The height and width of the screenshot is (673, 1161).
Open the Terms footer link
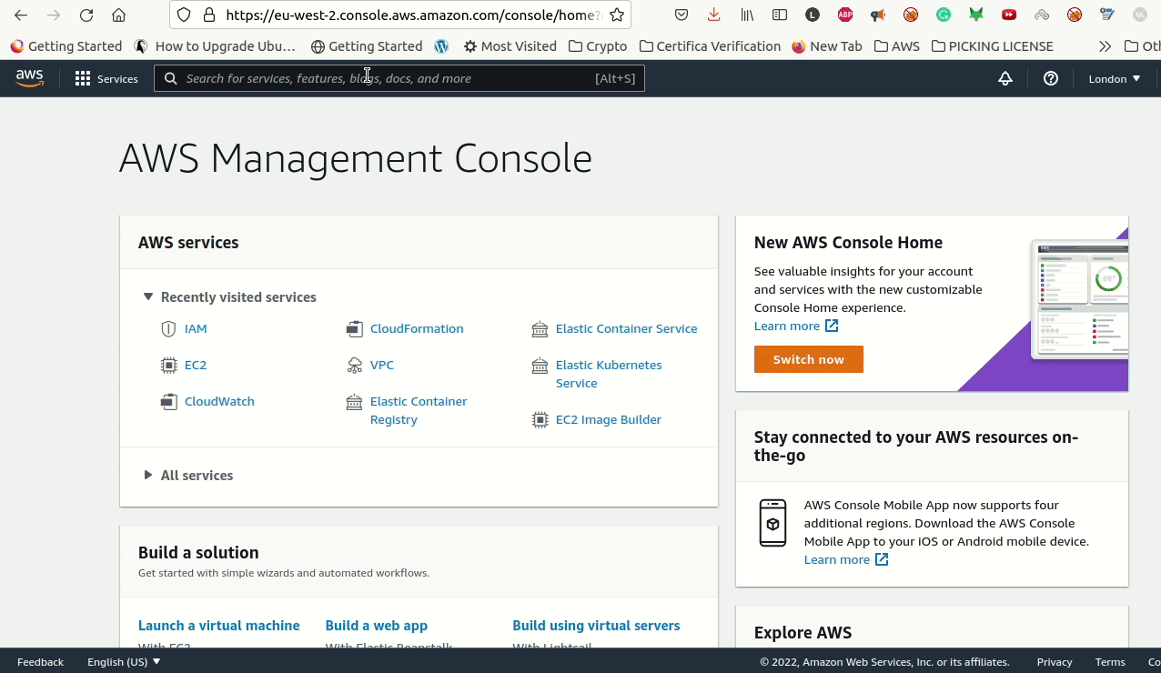pos(1110,662)
